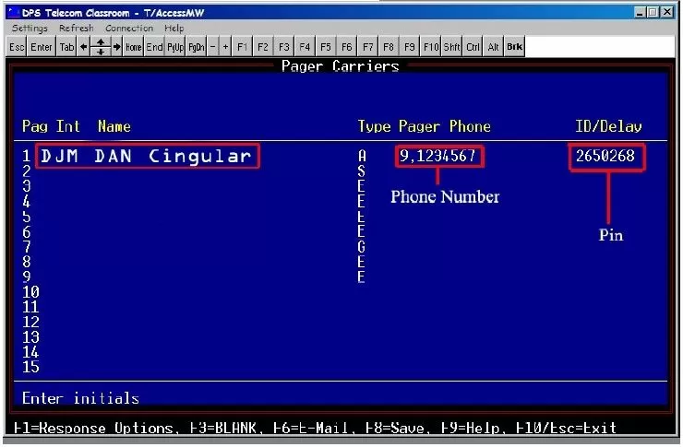Click the ID/Delay column header
This screenshot has height=447, width=683.
608,126
